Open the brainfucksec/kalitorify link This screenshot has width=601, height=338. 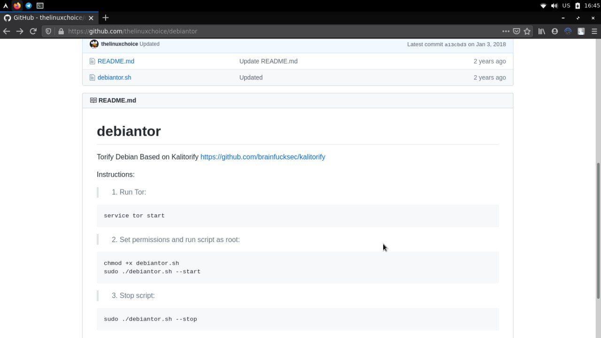[x=263, y=157]
